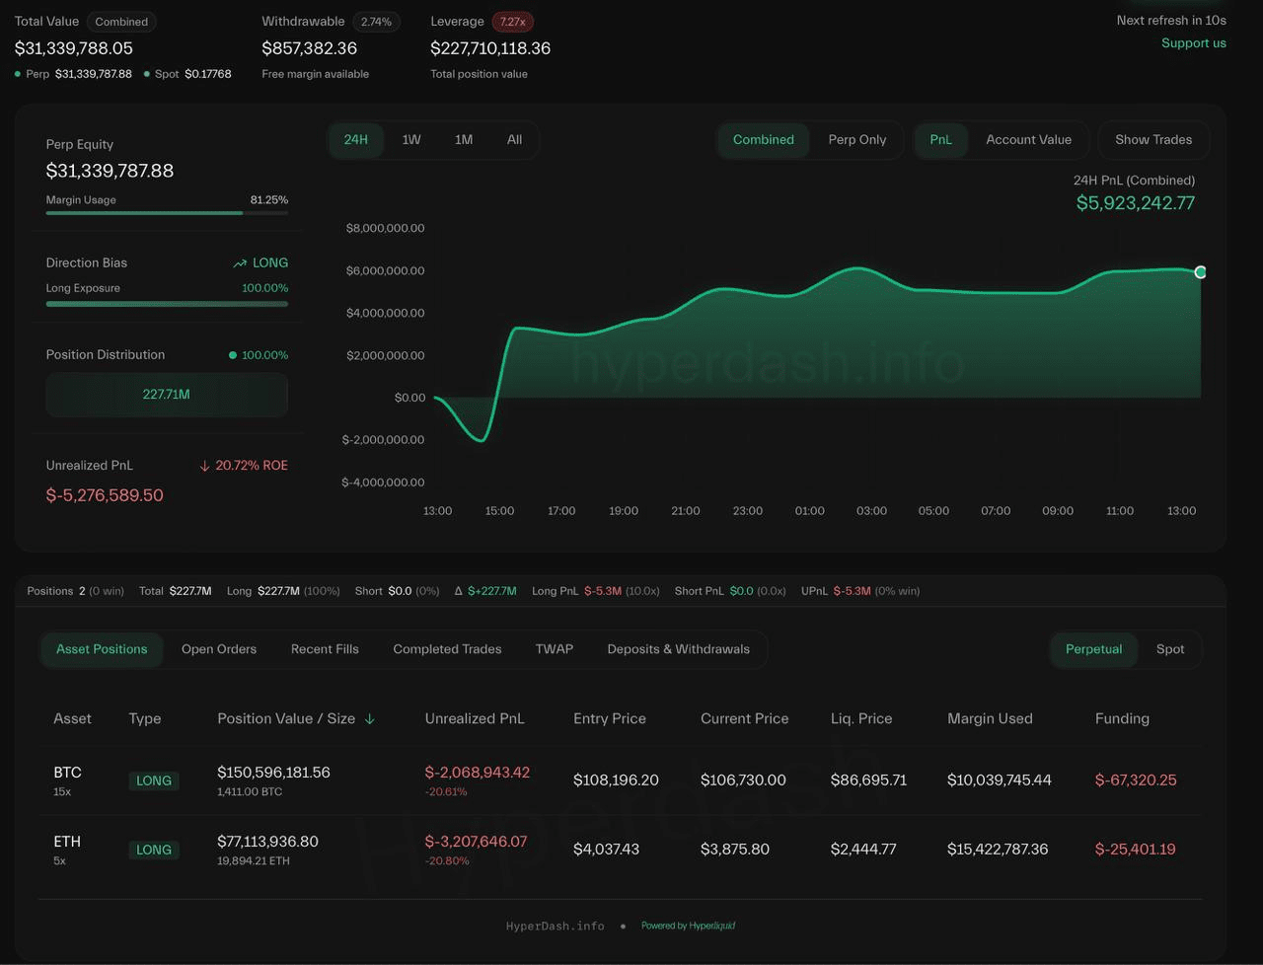Switch chart to Perp Only view
This screenshot has width=1263, height=965.
tap(856, 140)
